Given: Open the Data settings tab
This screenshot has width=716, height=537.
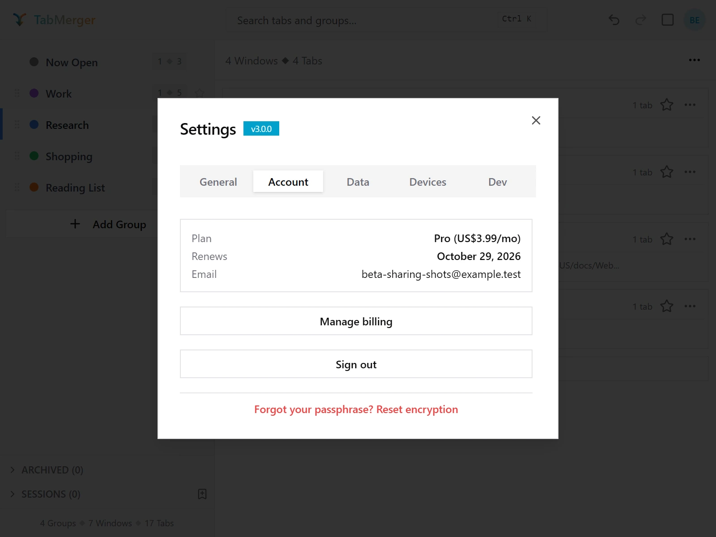Looking at the screenshot, I should (358, 182).
